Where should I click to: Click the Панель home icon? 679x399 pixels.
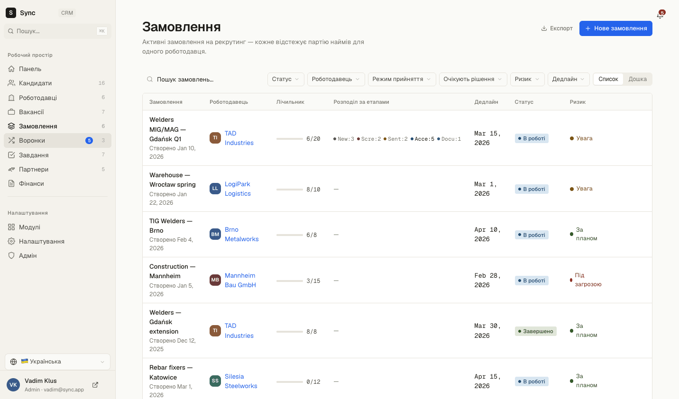coord(11,69)
